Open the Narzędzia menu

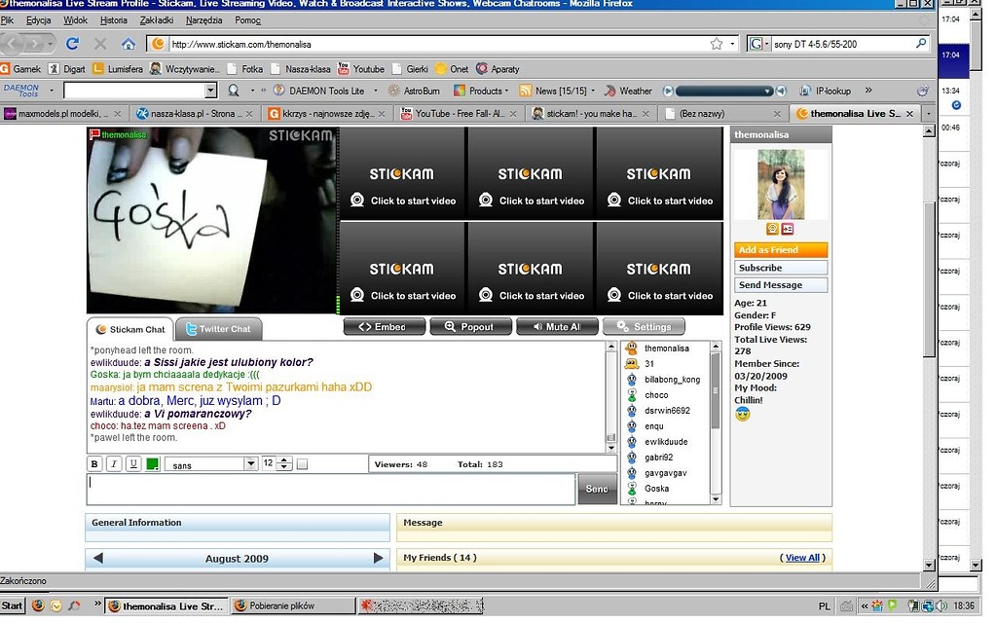pos(204,20)
